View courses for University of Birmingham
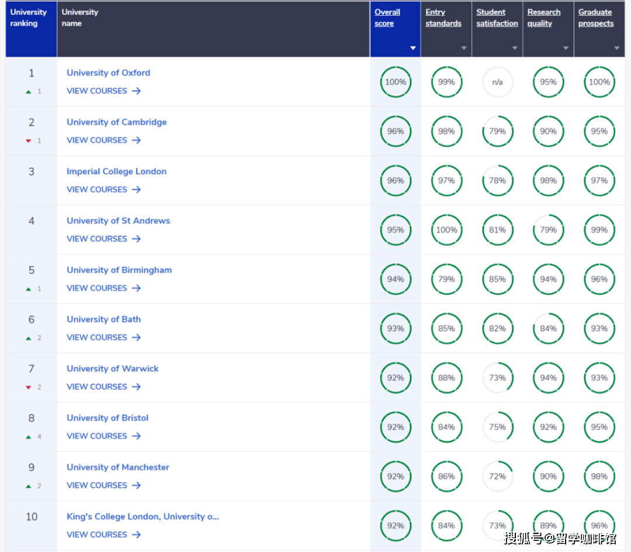The height and width of the screenshot is (552, 631). tap(104, 288)
